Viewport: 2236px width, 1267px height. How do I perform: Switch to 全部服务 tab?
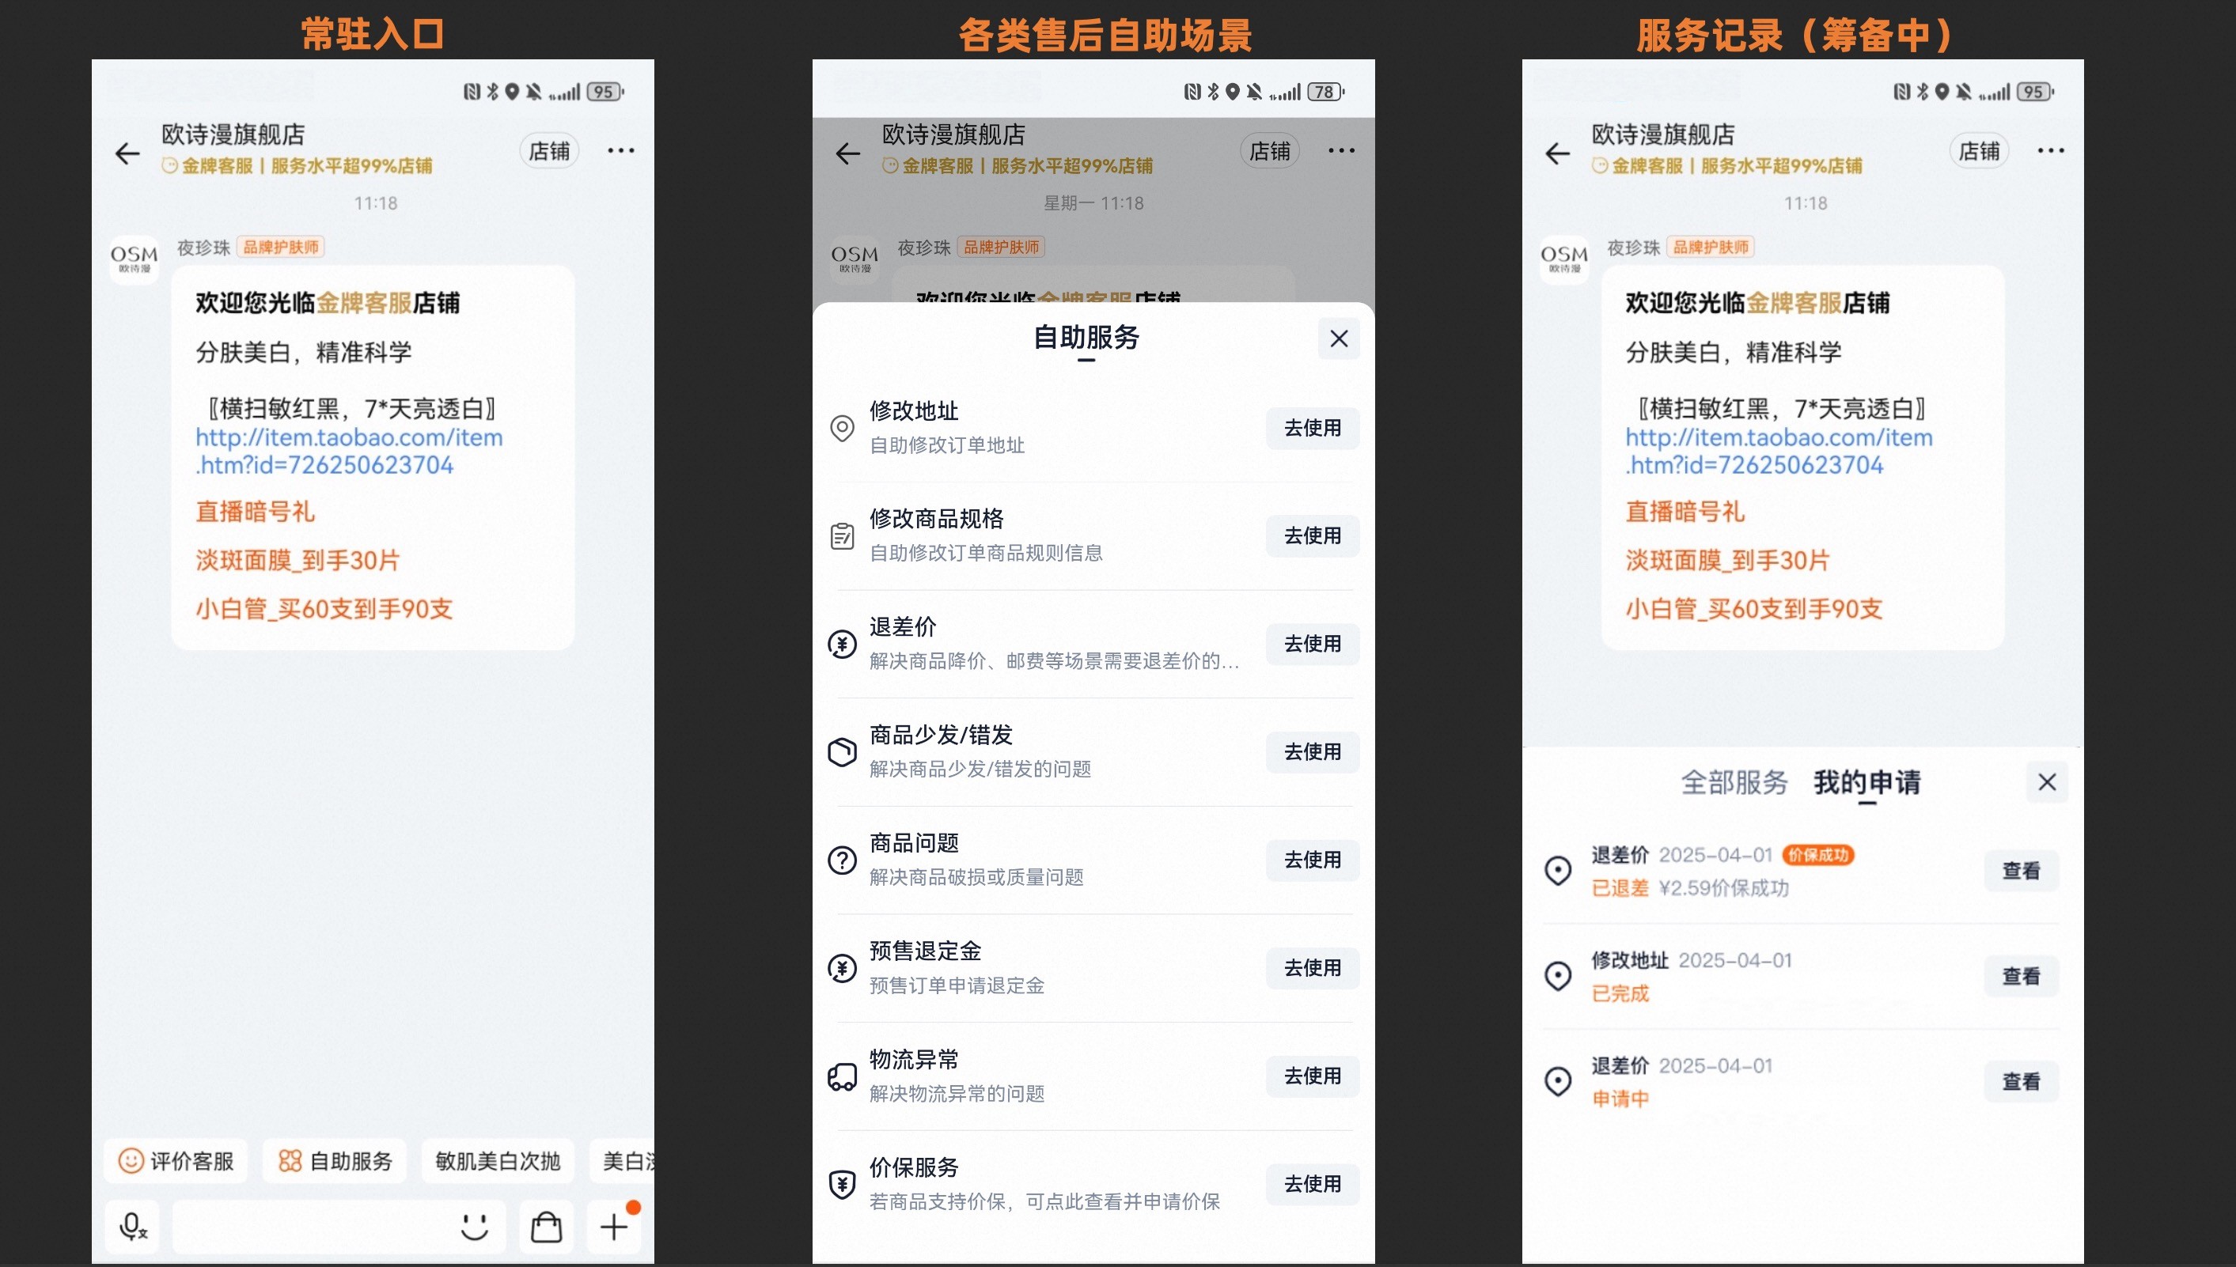coord(1733,781)
